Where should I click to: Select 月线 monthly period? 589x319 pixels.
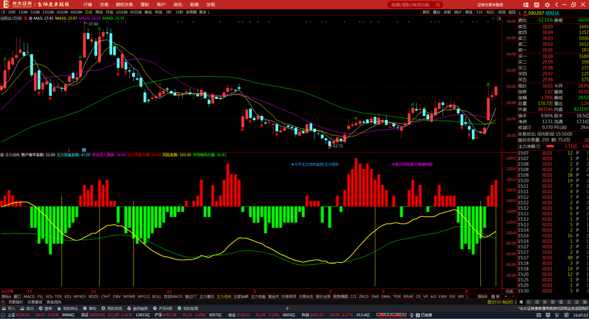(x=110, y=12)
